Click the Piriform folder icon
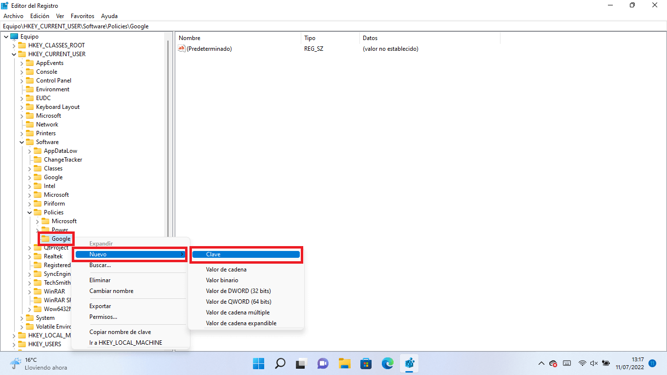 pyautogui.click(x=38, y=204)
